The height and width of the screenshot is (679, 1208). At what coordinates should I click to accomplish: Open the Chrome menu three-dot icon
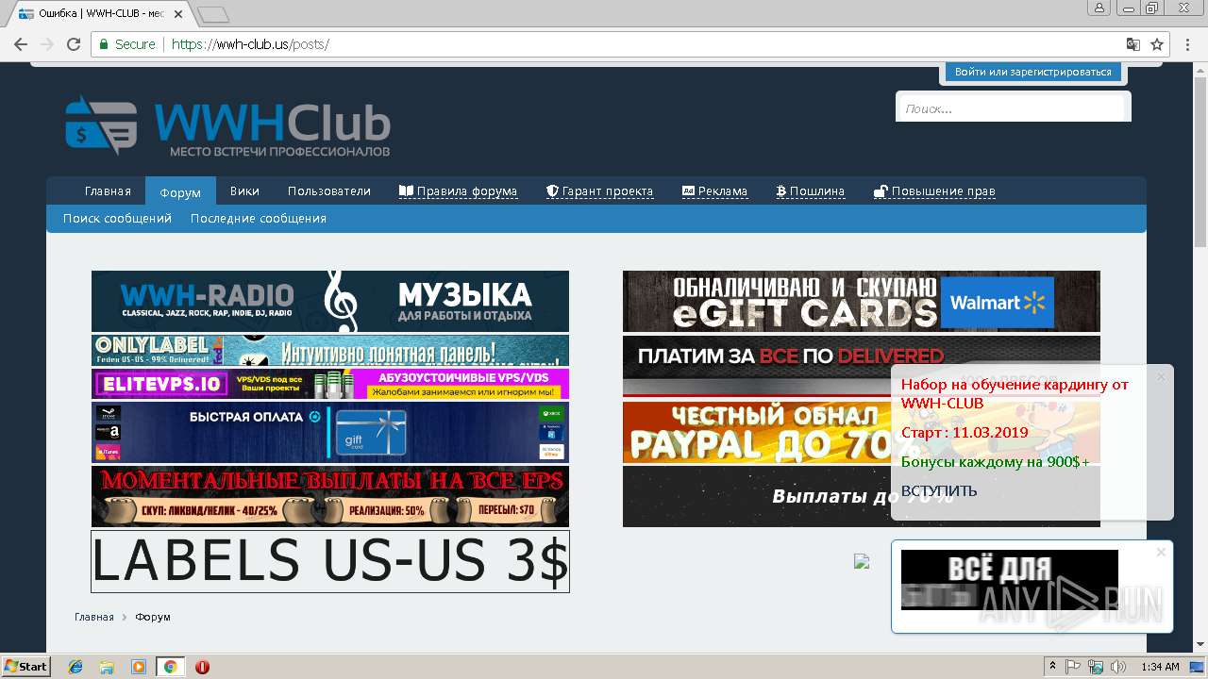tap(1187, 44)
